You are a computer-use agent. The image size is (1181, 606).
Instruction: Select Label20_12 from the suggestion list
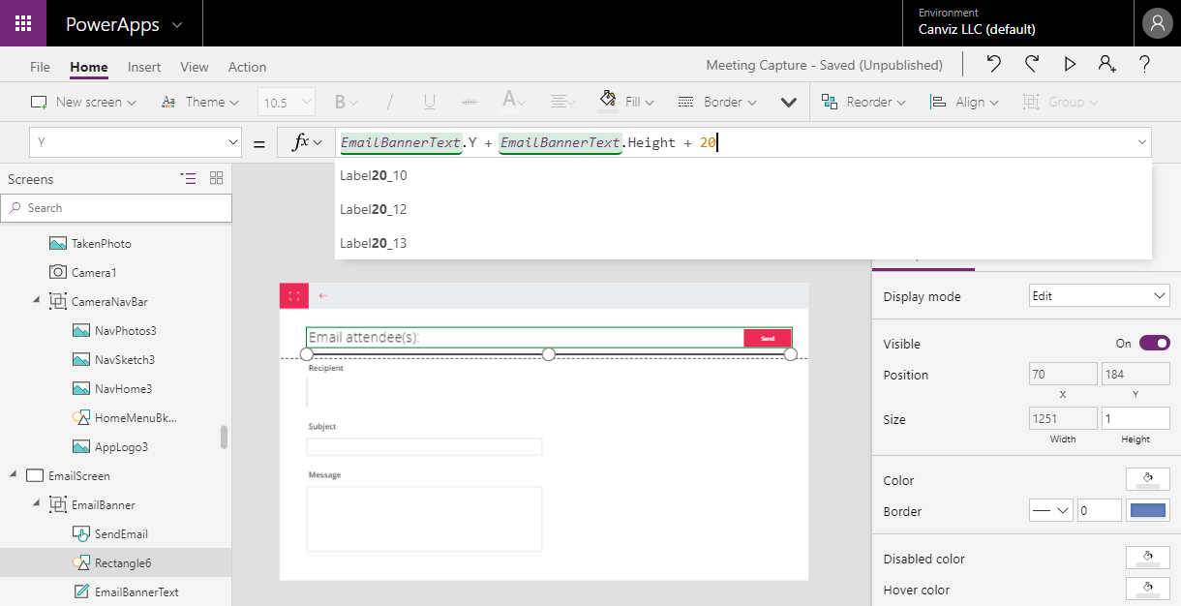pyautogui.click(x=373, y=209)
